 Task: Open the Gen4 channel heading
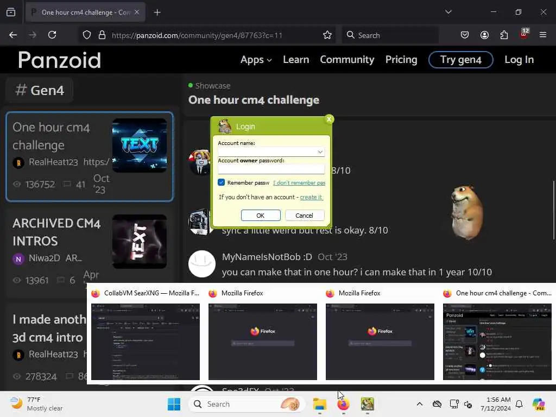40,90
